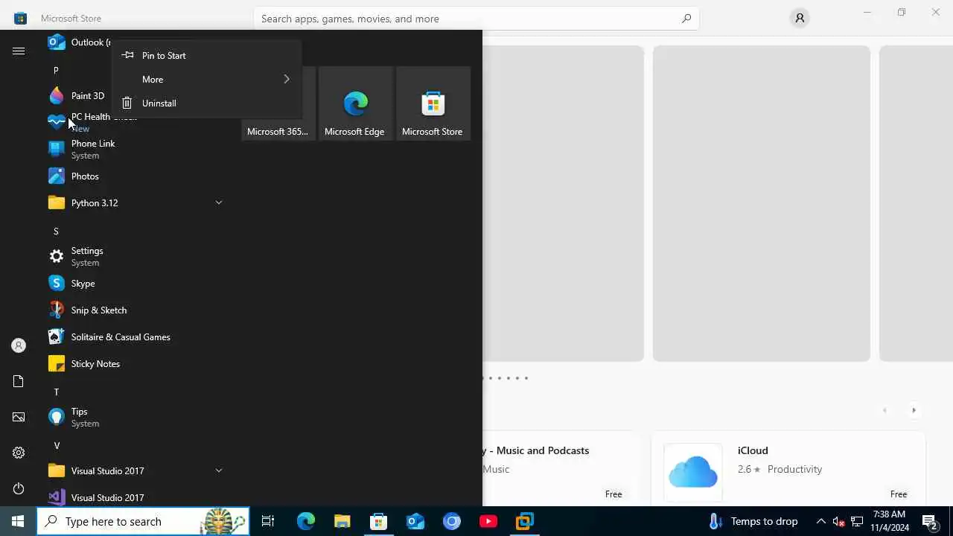
Task: Click the Windows Start button
Action: tap(18, 521)
